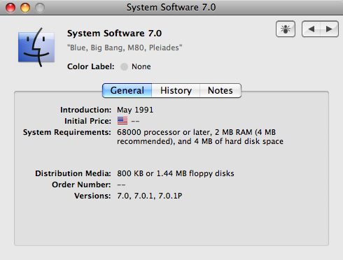Viewport: 343px width, 260px height.
Task: Click the "Versions:" label
Action: [92, 196]
